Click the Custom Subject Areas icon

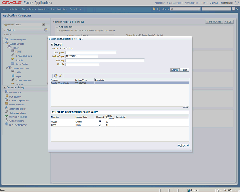7,100
